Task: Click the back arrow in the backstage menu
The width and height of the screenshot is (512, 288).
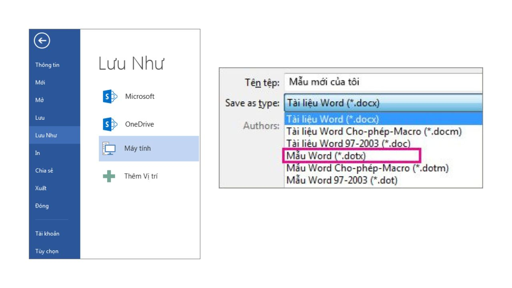Action: [42, 40]
